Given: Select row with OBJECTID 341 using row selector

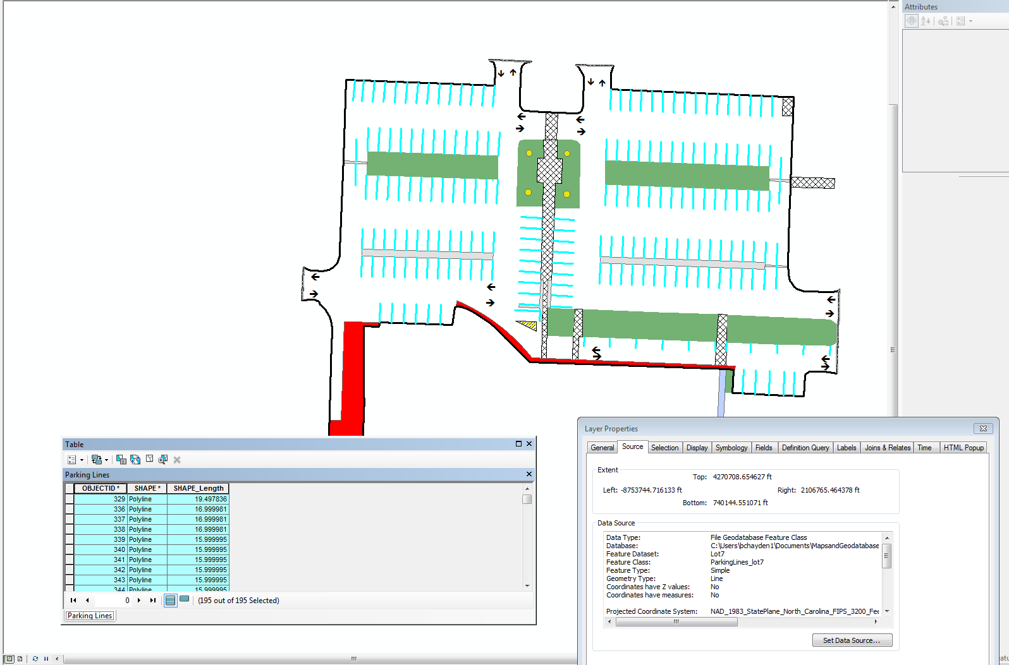Looking at the screenshot, I should pos(69,560).
